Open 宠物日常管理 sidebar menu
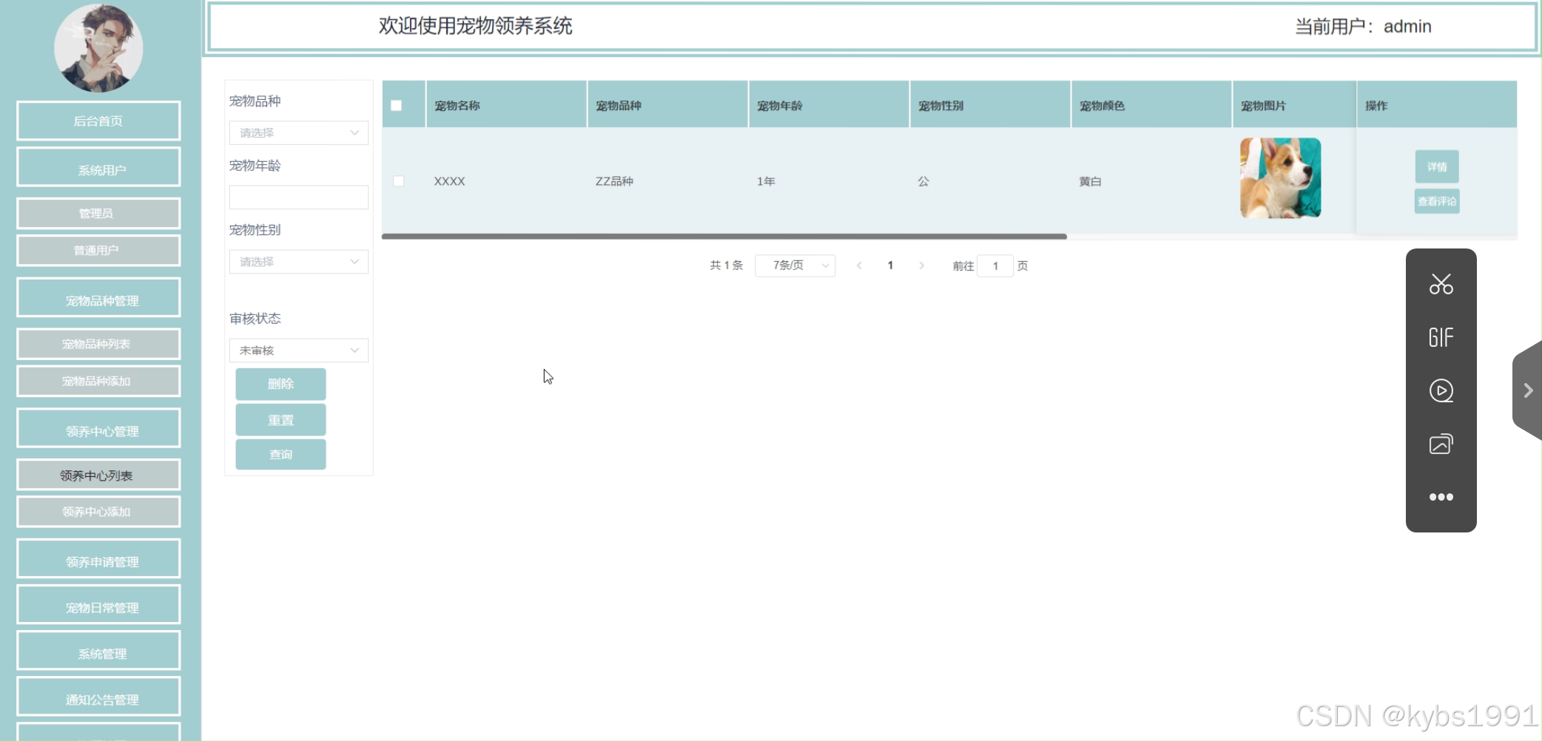The height and width of the screenshot is (741, 1542). 98,605
